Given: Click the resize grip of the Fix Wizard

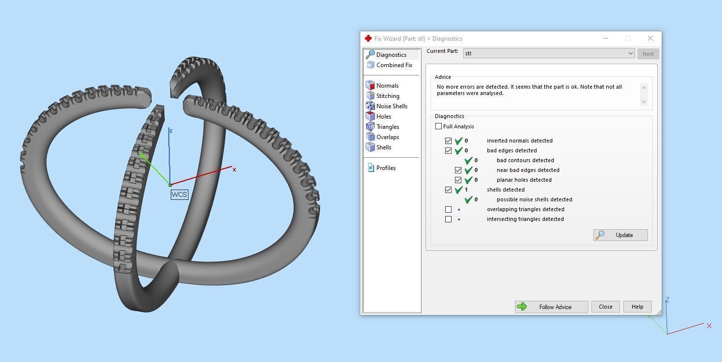Looking at the screenshot, I should 658,312.
